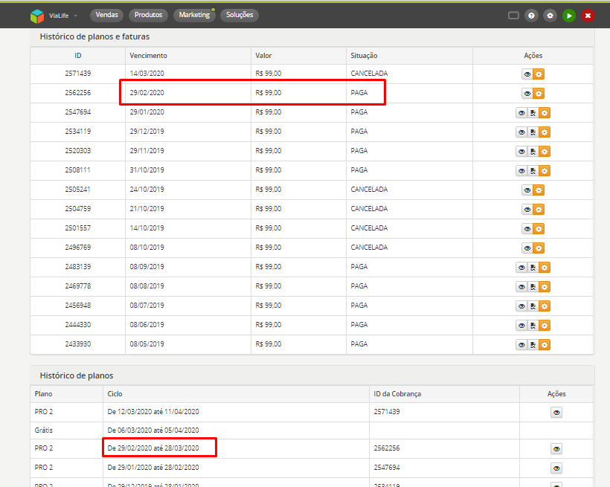Click the red X button in top bar
610x487 pixels.
(x=588, y=16)
